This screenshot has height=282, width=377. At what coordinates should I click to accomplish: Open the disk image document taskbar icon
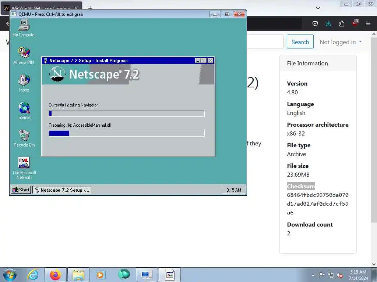(169, 275)
